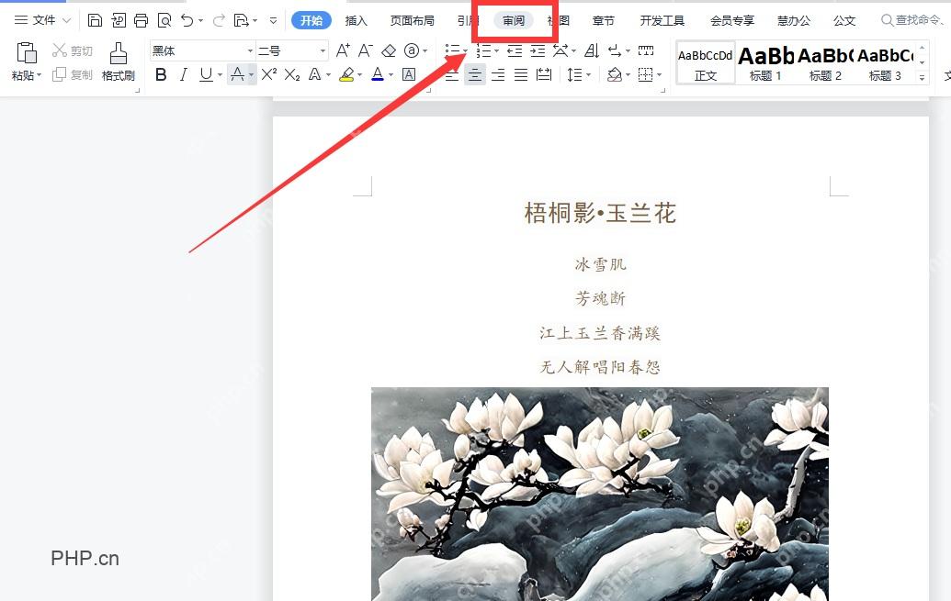Click the Cut (剪切) scissors button
Viewport: 951px width, 601px height.
[x=73, y=50]
